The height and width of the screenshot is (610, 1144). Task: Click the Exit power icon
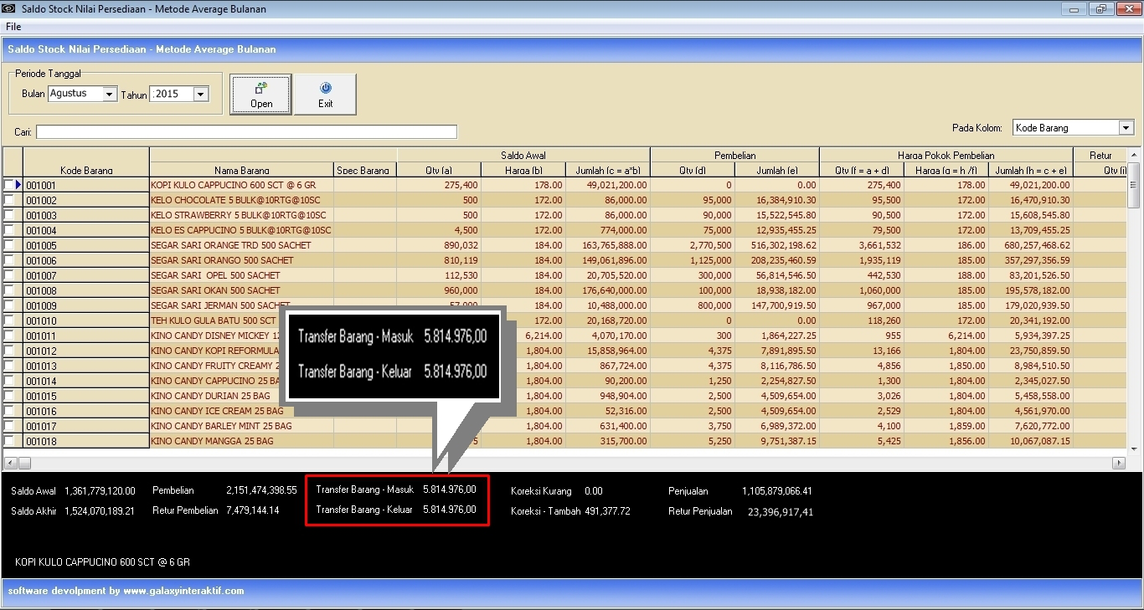(x=326, y=87)
